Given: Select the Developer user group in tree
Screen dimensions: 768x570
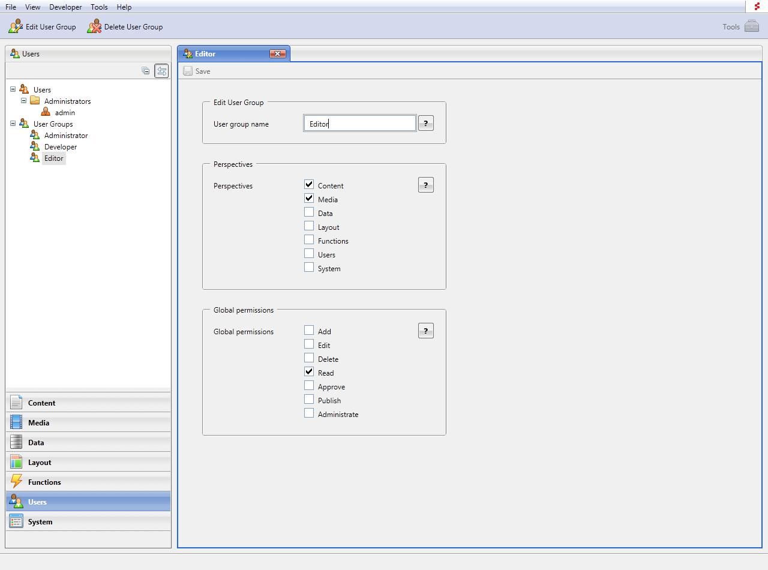Looking at the screenshot, I should 61,147.
